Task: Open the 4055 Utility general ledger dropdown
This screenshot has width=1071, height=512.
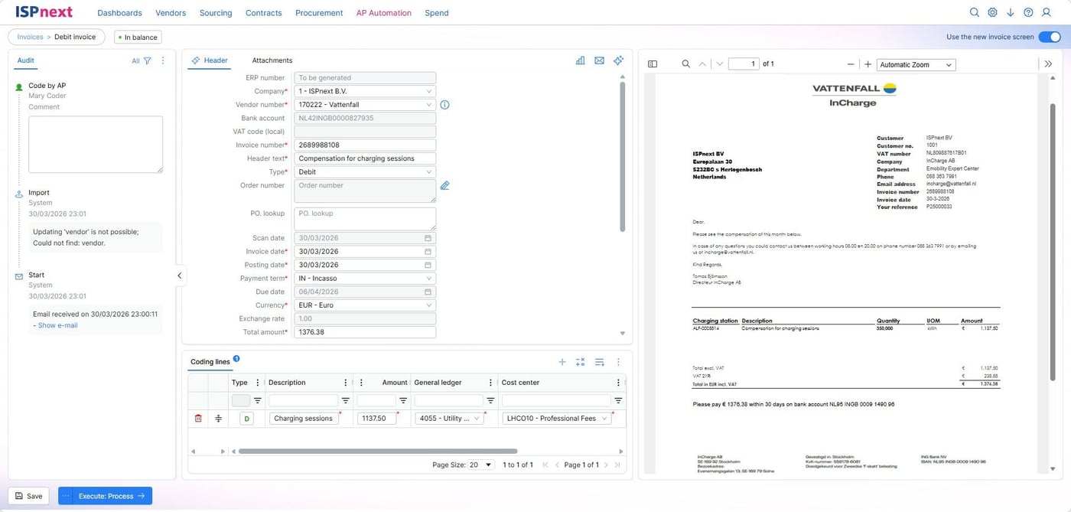Action: 449,419
